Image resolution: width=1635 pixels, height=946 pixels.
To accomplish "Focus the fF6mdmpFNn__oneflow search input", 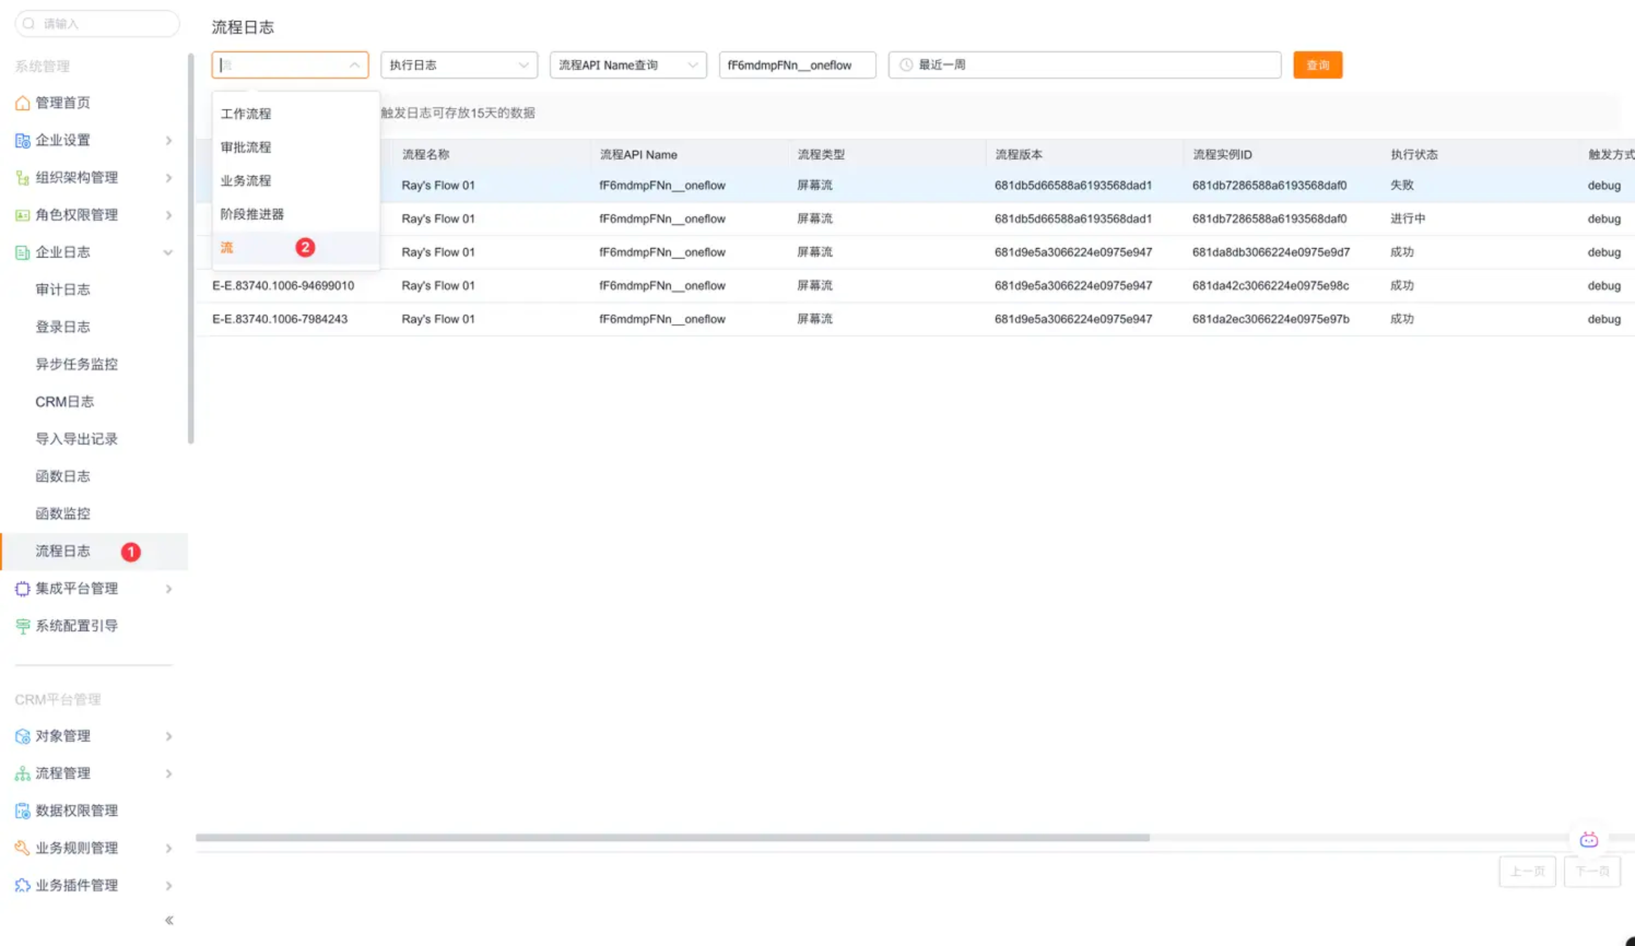I will [x=797, y=65].
